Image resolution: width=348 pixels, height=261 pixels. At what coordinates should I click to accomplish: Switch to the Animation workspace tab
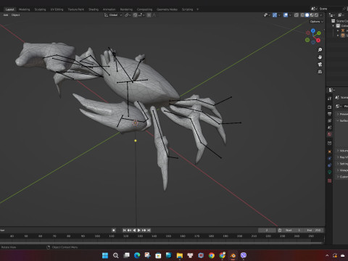click(109, 9)
